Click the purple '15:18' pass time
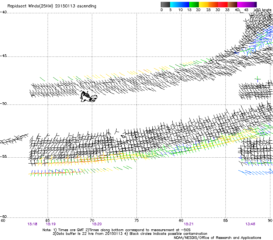Image resolution: width=273 pixels, height=240 pixels. [32, 224]
